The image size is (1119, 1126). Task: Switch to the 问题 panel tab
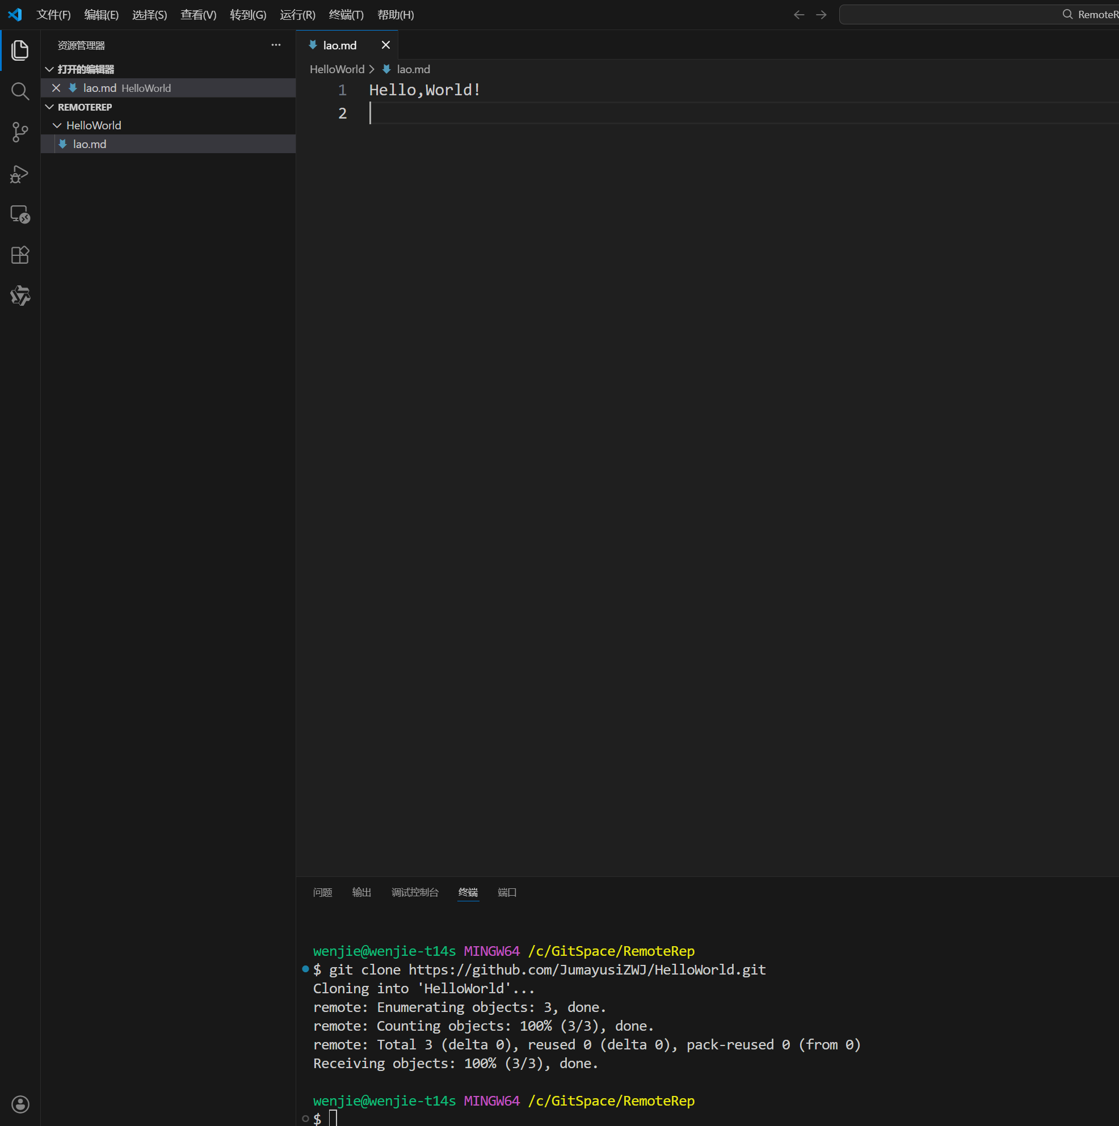coord(322,892)
